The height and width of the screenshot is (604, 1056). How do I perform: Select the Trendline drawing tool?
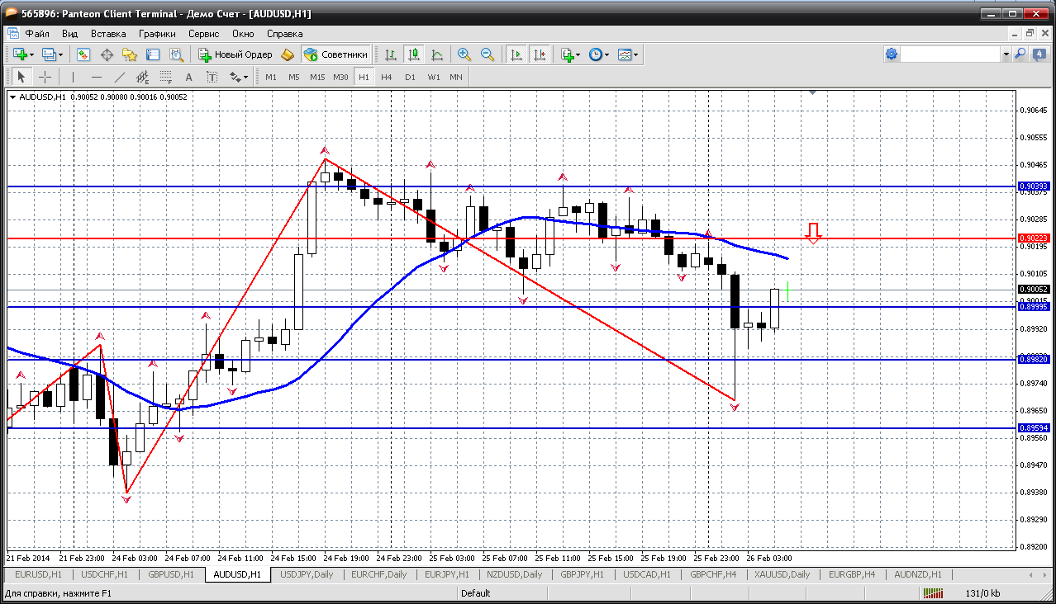pyautogui.click(x=119, y=77)
